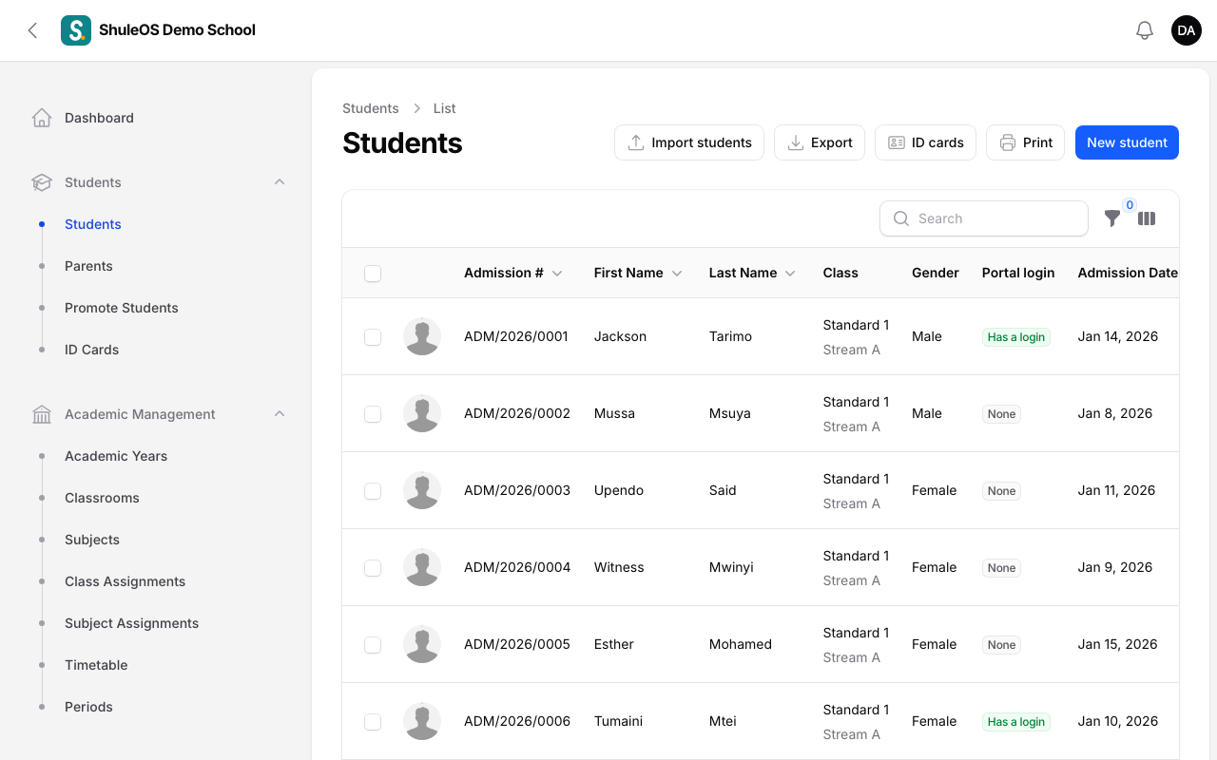
Task: Click the Dashboard home icon
Action: [42, 118]
